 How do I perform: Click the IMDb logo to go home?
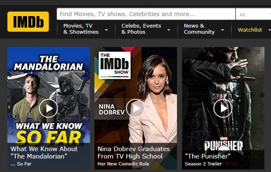tap(28, 22)
